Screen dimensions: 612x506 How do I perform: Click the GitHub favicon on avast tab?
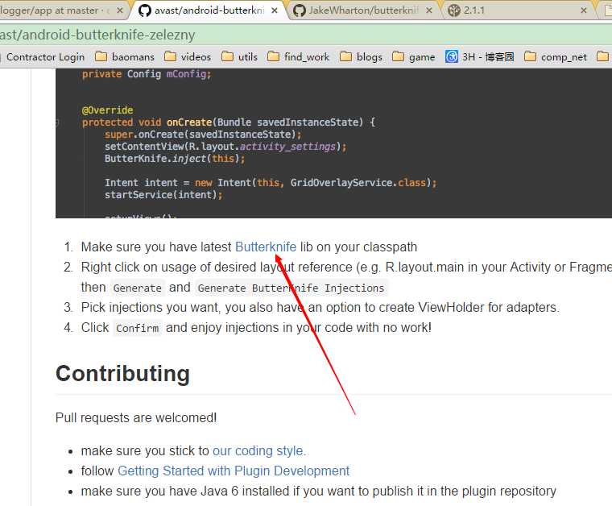[144, 10]
